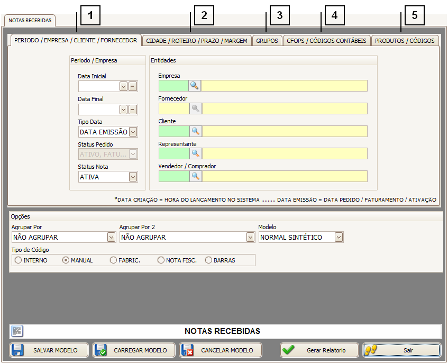
Task: Choose the BARRAS code type option
Action: (x=208, y=260)
